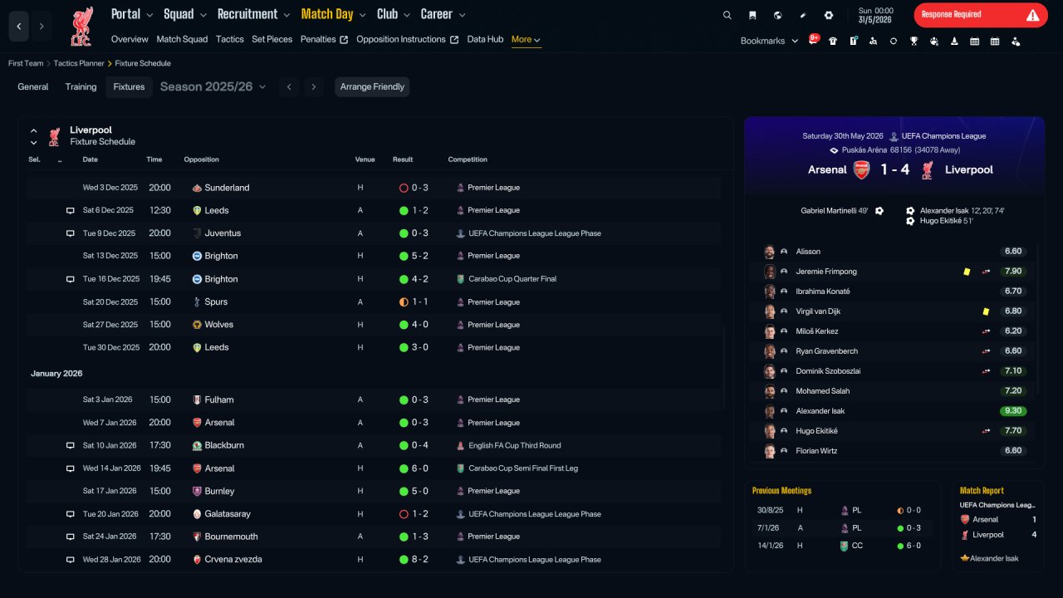The height and width of the screenshot is (598, 1063).
Task: Click the Galatasaray club crest
Action: [197, 514]
